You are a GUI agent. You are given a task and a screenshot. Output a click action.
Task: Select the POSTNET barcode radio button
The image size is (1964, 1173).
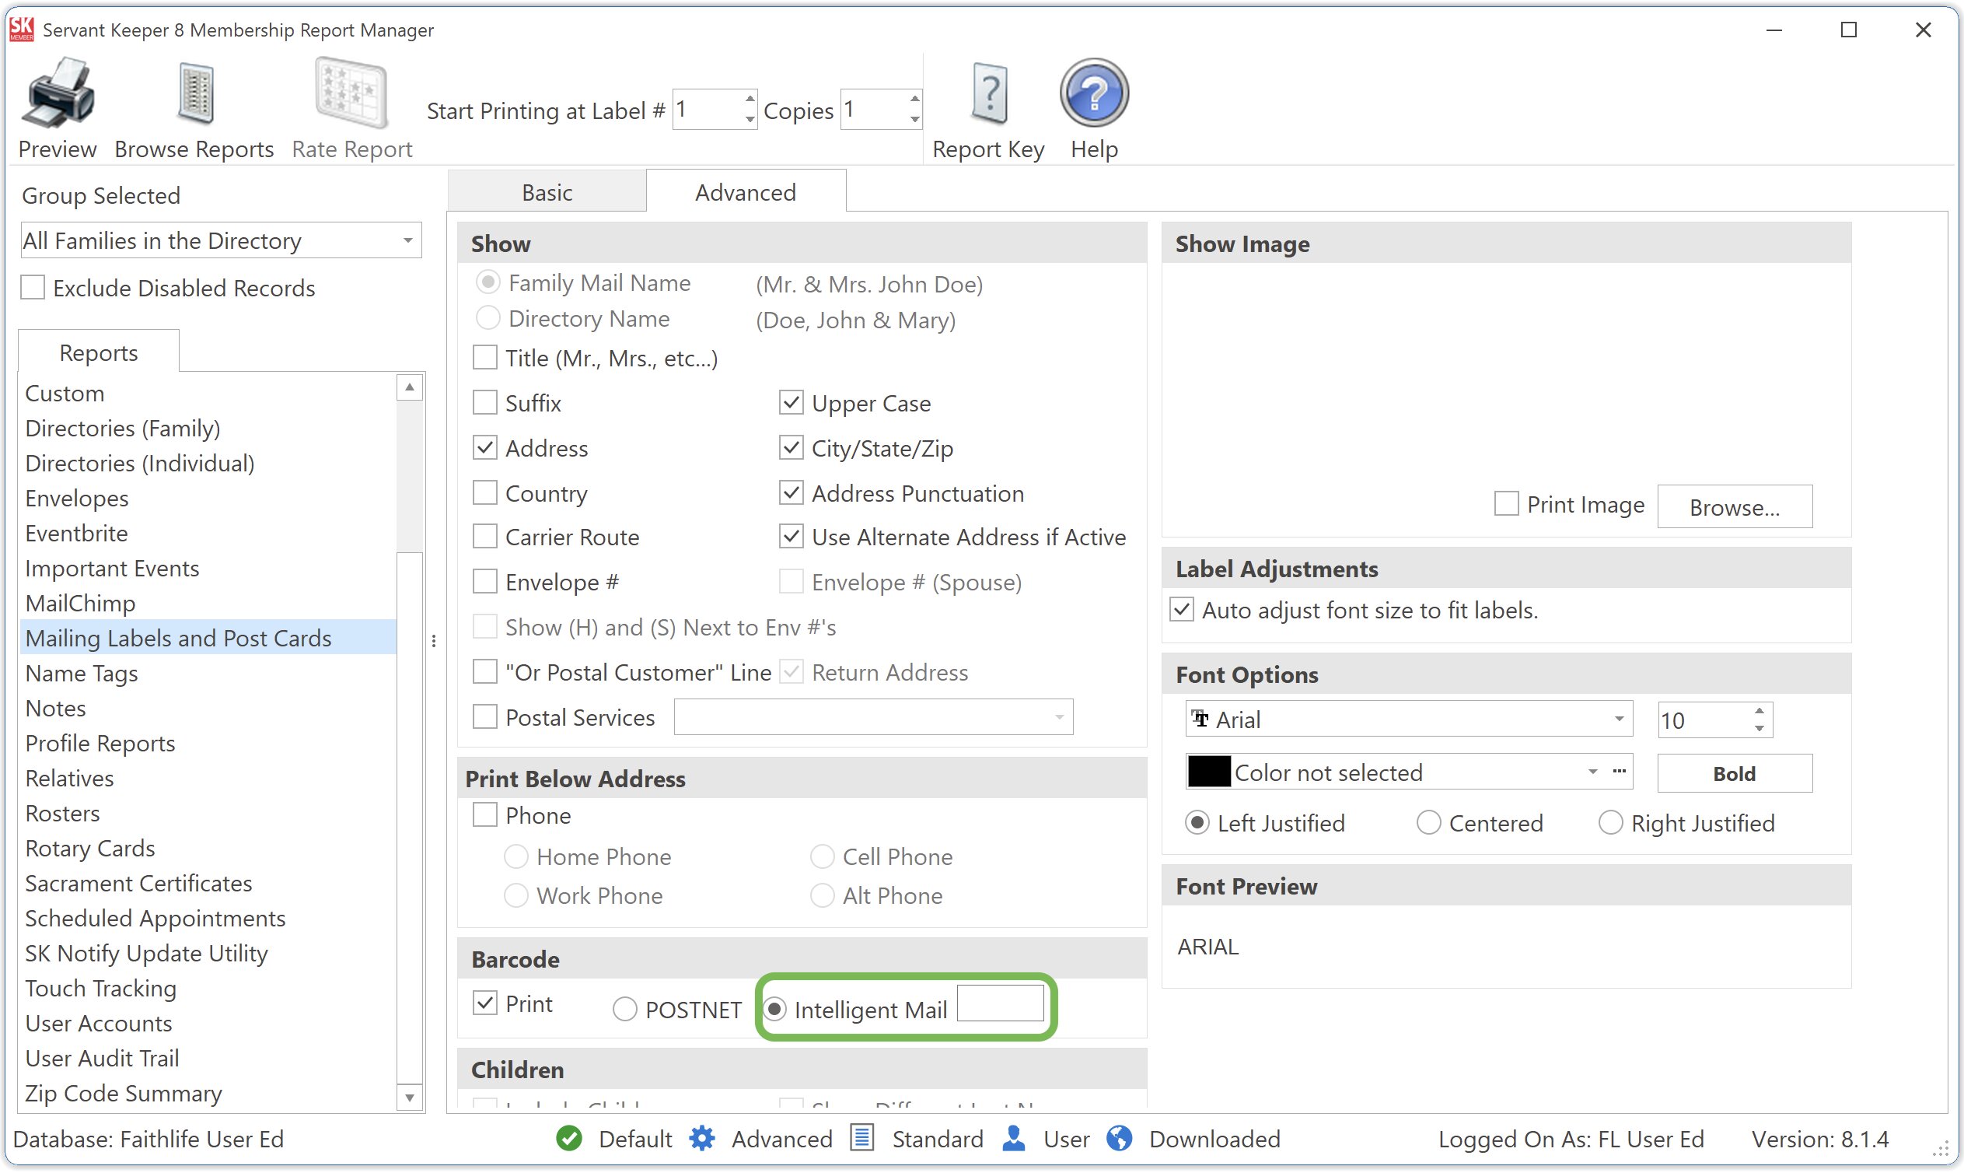624,1010
